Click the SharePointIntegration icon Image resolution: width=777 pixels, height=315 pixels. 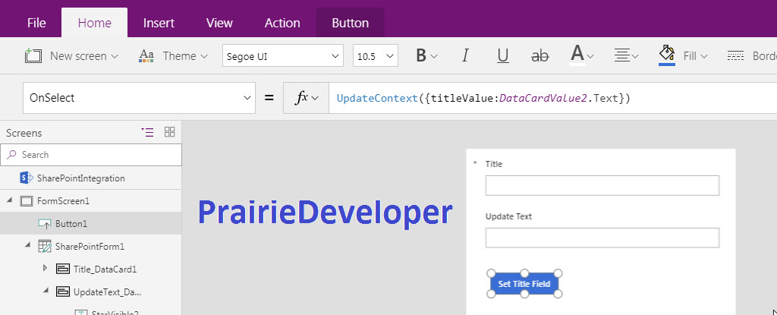(x=27, y=178)
